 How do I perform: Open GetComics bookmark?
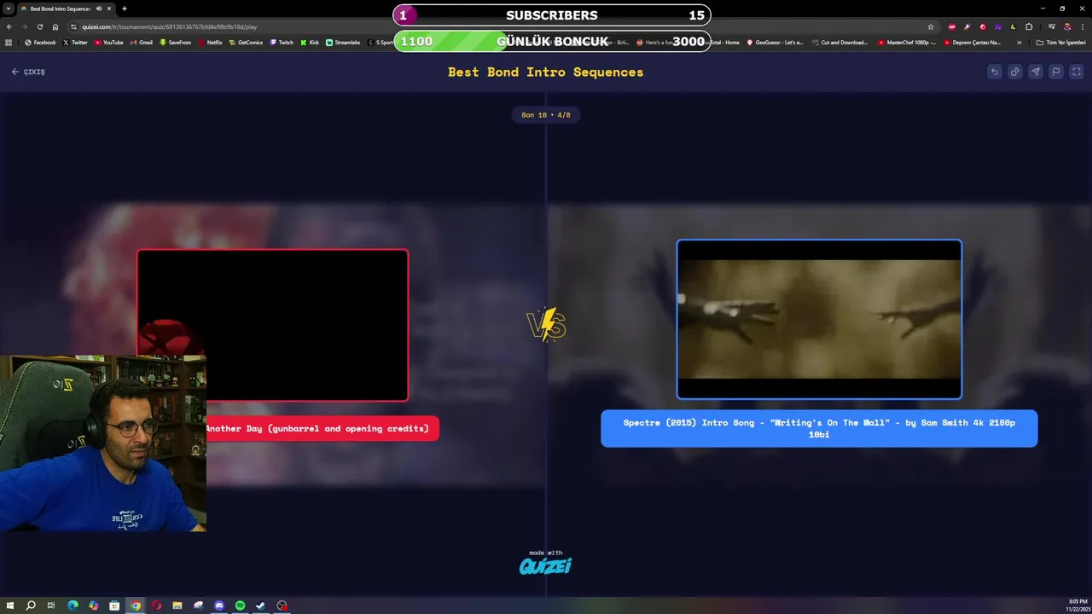(x=247, y=43)
